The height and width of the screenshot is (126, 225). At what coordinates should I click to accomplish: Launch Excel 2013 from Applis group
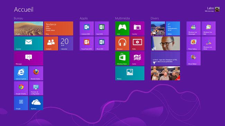[101, 28]
